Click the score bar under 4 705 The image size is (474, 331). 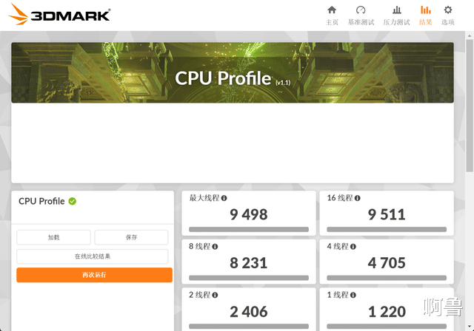click(387, 278)
